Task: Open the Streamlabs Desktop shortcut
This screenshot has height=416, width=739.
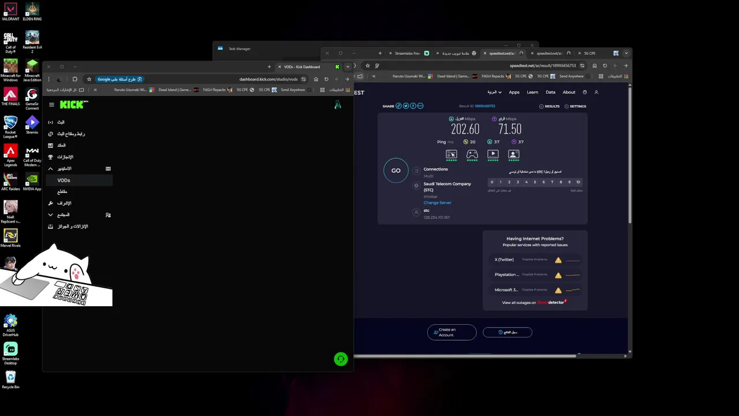Action: pyautogui.click(x=10, y=352)
